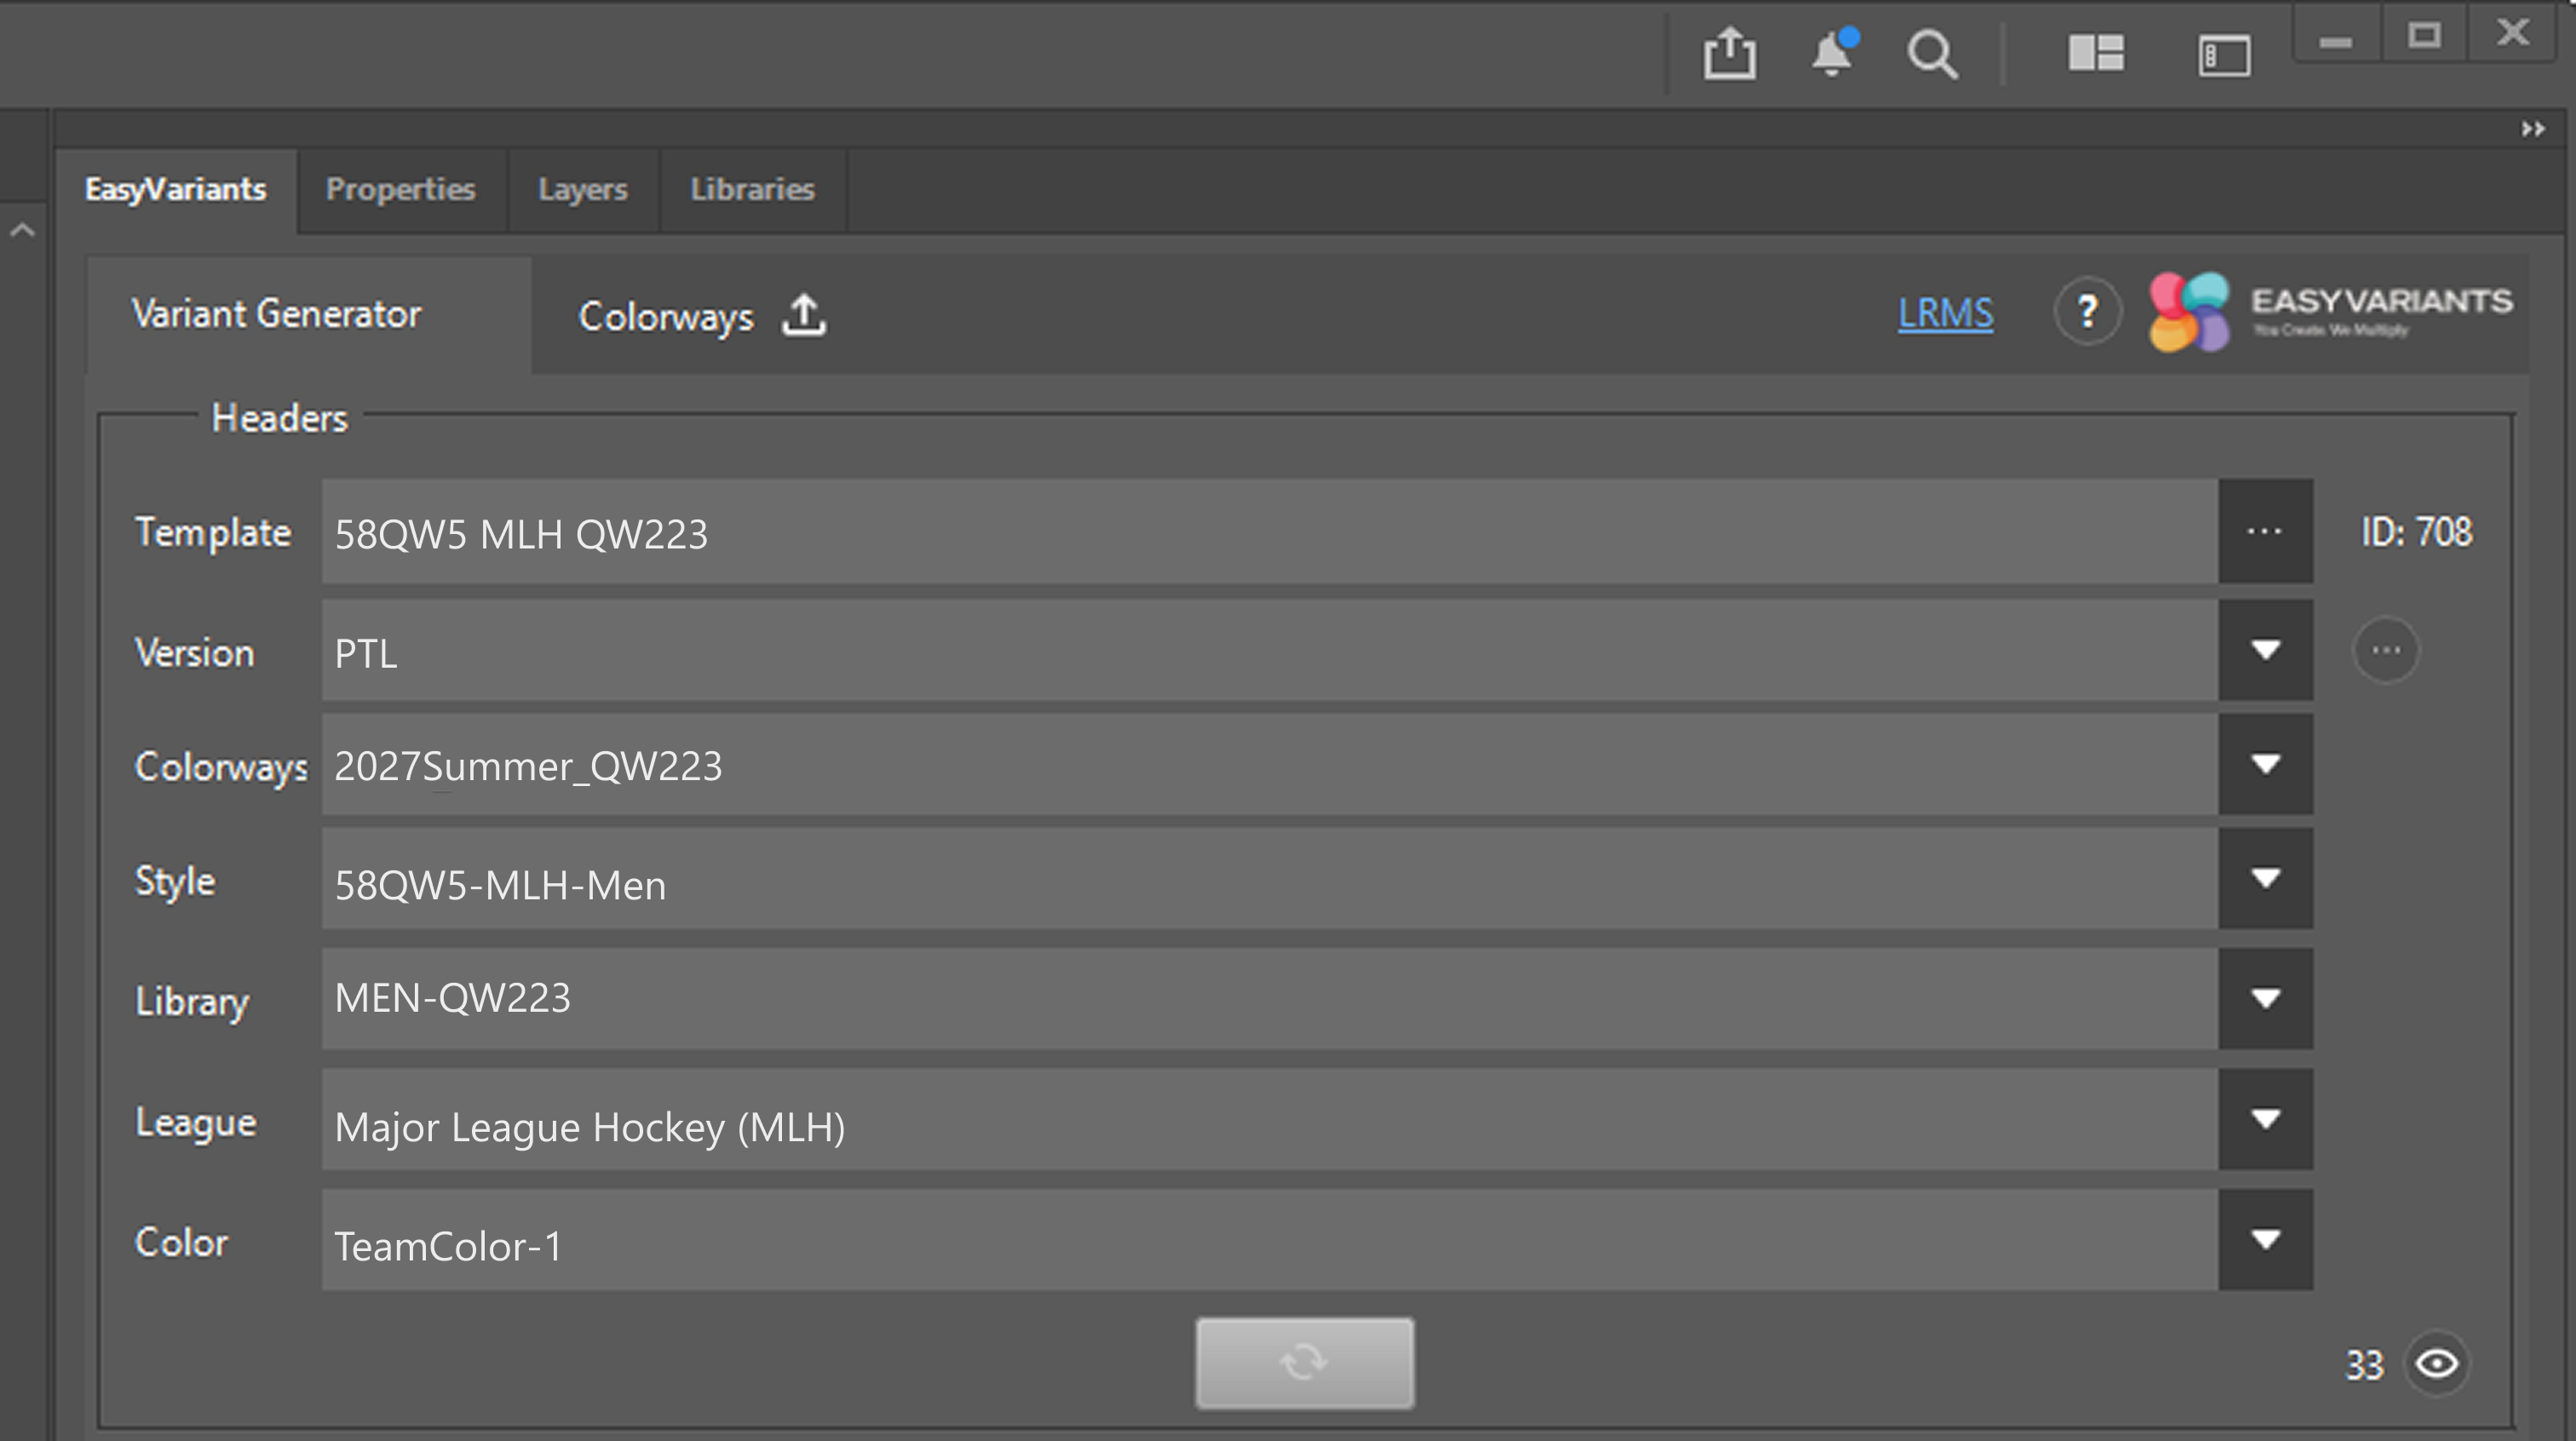2576x1441 pixels.
Task: Click League field Major League Hockey (MLH)
Action: 1270,1119
